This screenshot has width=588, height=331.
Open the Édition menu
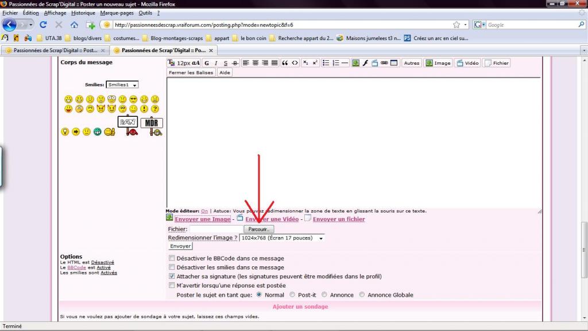click(31, 13)
